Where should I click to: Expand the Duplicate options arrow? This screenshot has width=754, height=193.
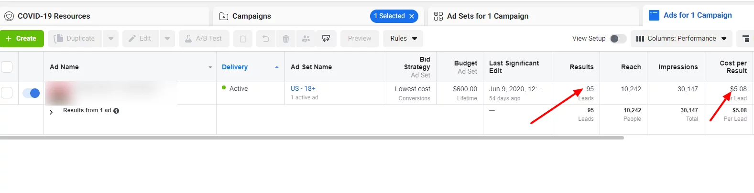point(111,39)
